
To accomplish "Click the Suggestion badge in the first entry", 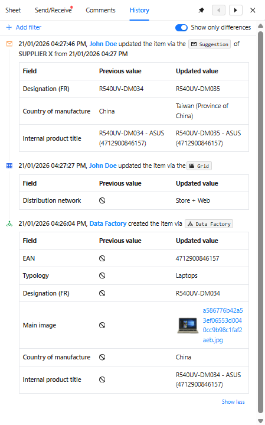I will [x=210, y=44].
